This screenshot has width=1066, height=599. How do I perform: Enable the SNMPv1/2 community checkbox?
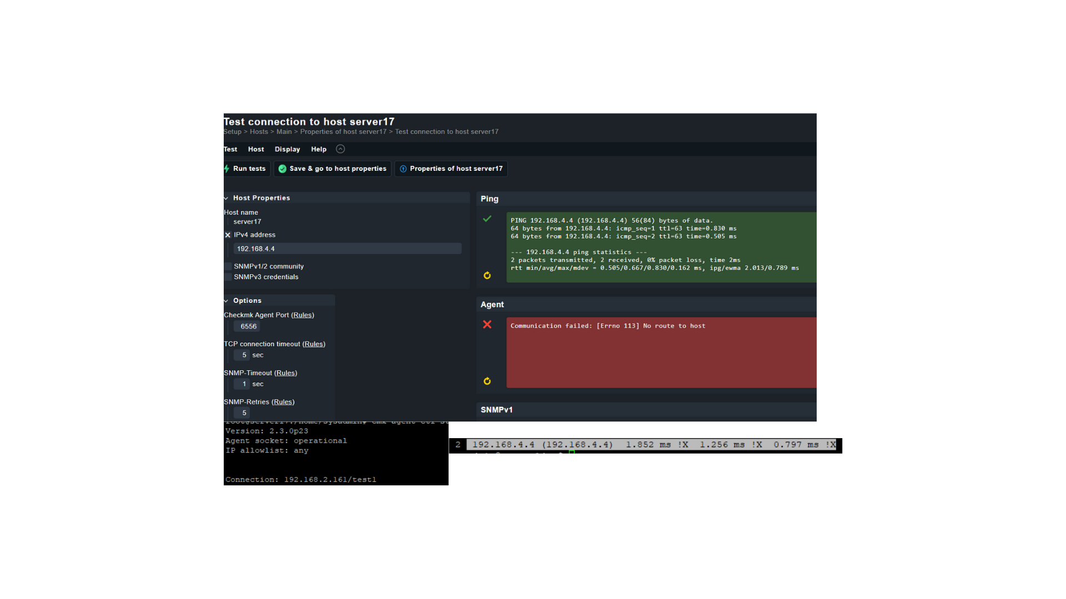(x=228, y=267)
